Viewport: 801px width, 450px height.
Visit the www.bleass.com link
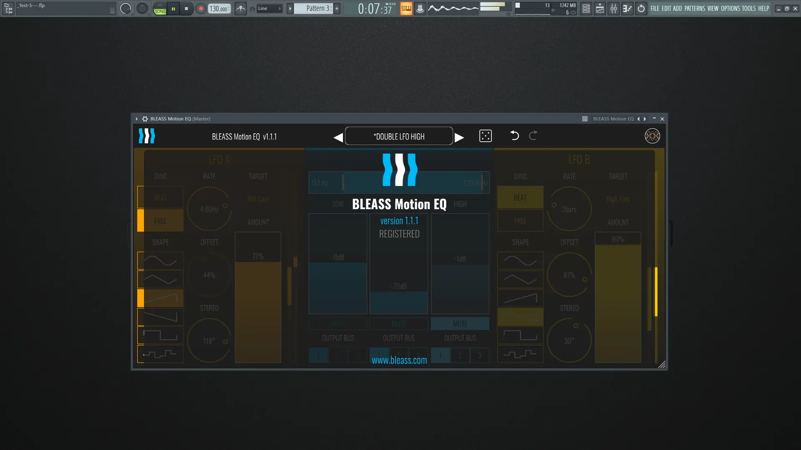click(399, 360)
